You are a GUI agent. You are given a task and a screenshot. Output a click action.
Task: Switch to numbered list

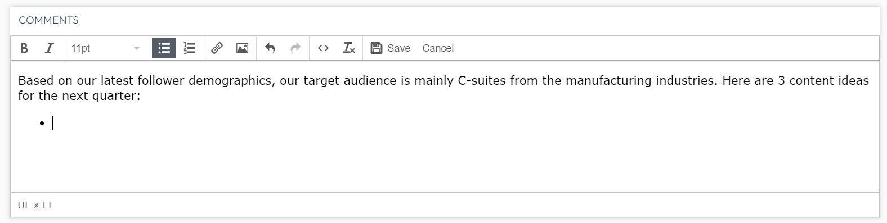(190, 48)
